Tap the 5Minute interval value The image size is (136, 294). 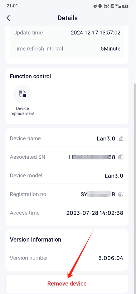pyautogui.click(x=111, y=49)
